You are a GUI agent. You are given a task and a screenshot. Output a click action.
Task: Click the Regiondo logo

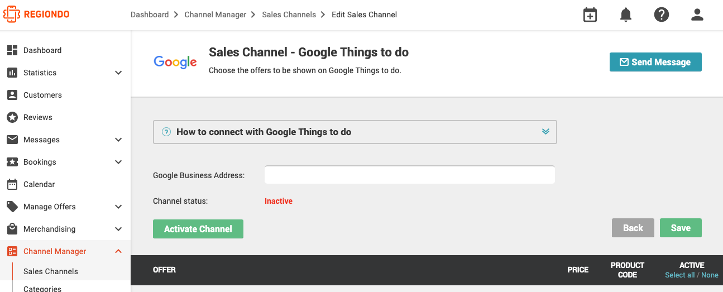pos(36,14)
